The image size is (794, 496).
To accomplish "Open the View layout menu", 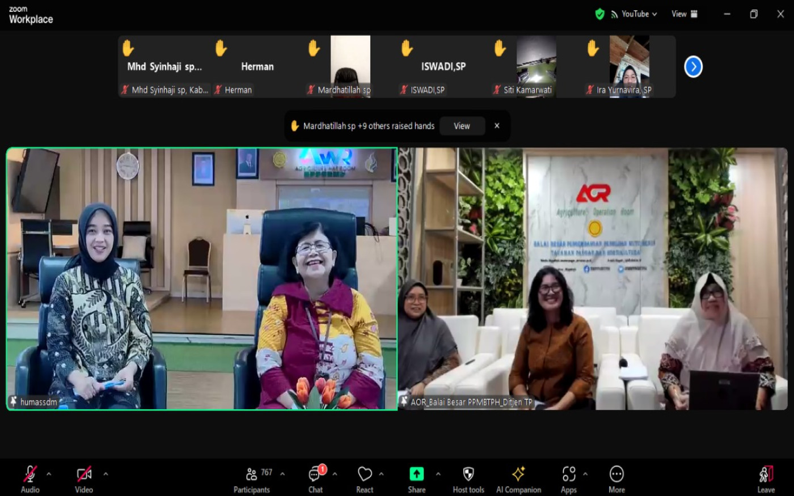I will click(x=685, y=14).
